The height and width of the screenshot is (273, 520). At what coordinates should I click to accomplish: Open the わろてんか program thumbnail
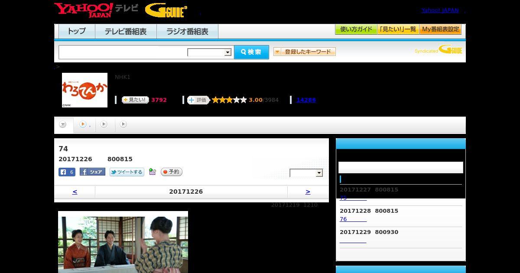click(84, 90)
